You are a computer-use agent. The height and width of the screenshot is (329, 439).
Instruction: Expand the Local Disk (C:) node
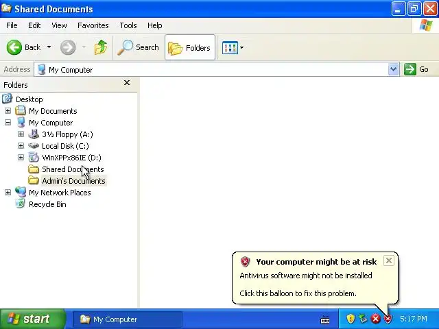click(x=21, y=146)
